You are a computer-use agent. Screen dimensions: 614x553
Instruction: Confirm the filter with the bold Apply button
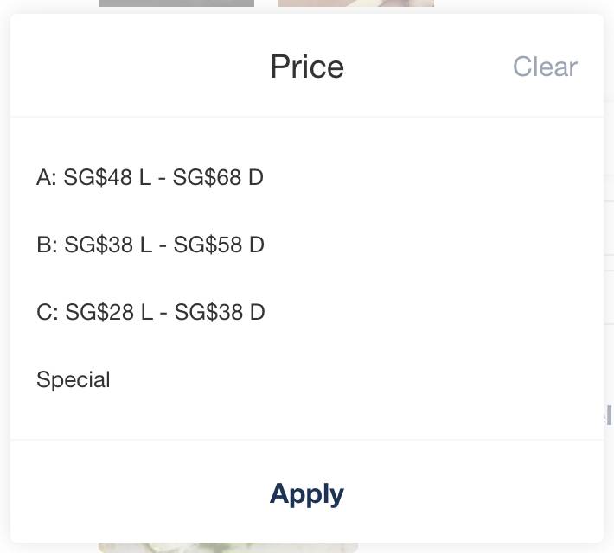pos(306,493)
